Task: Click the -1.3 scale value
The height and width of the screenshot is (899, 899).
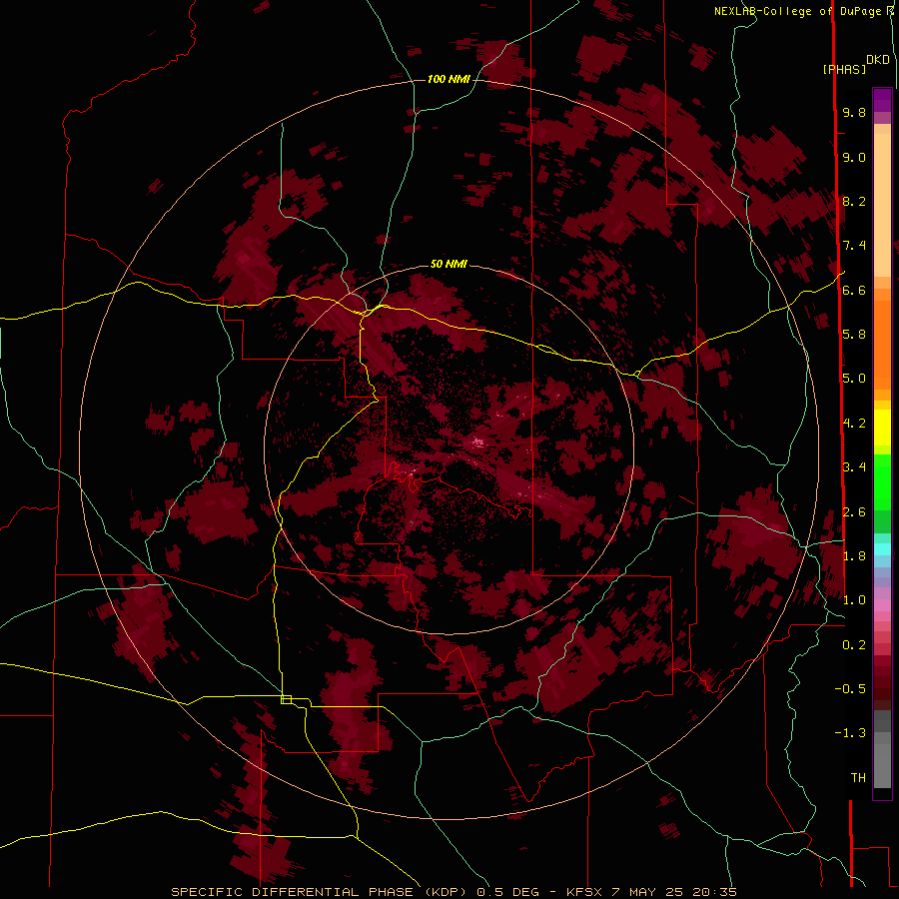Action: pos(851,733)
